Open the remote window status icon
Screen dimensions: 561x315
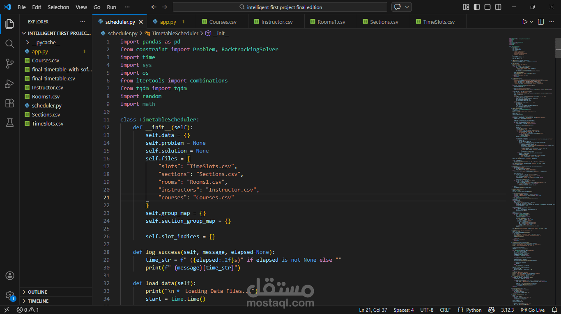coord(6,310)
